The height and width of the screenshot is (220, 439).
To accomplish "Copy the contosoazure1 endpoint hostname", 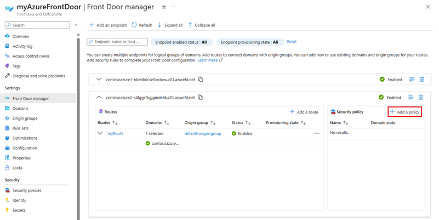I will (201, 80).
